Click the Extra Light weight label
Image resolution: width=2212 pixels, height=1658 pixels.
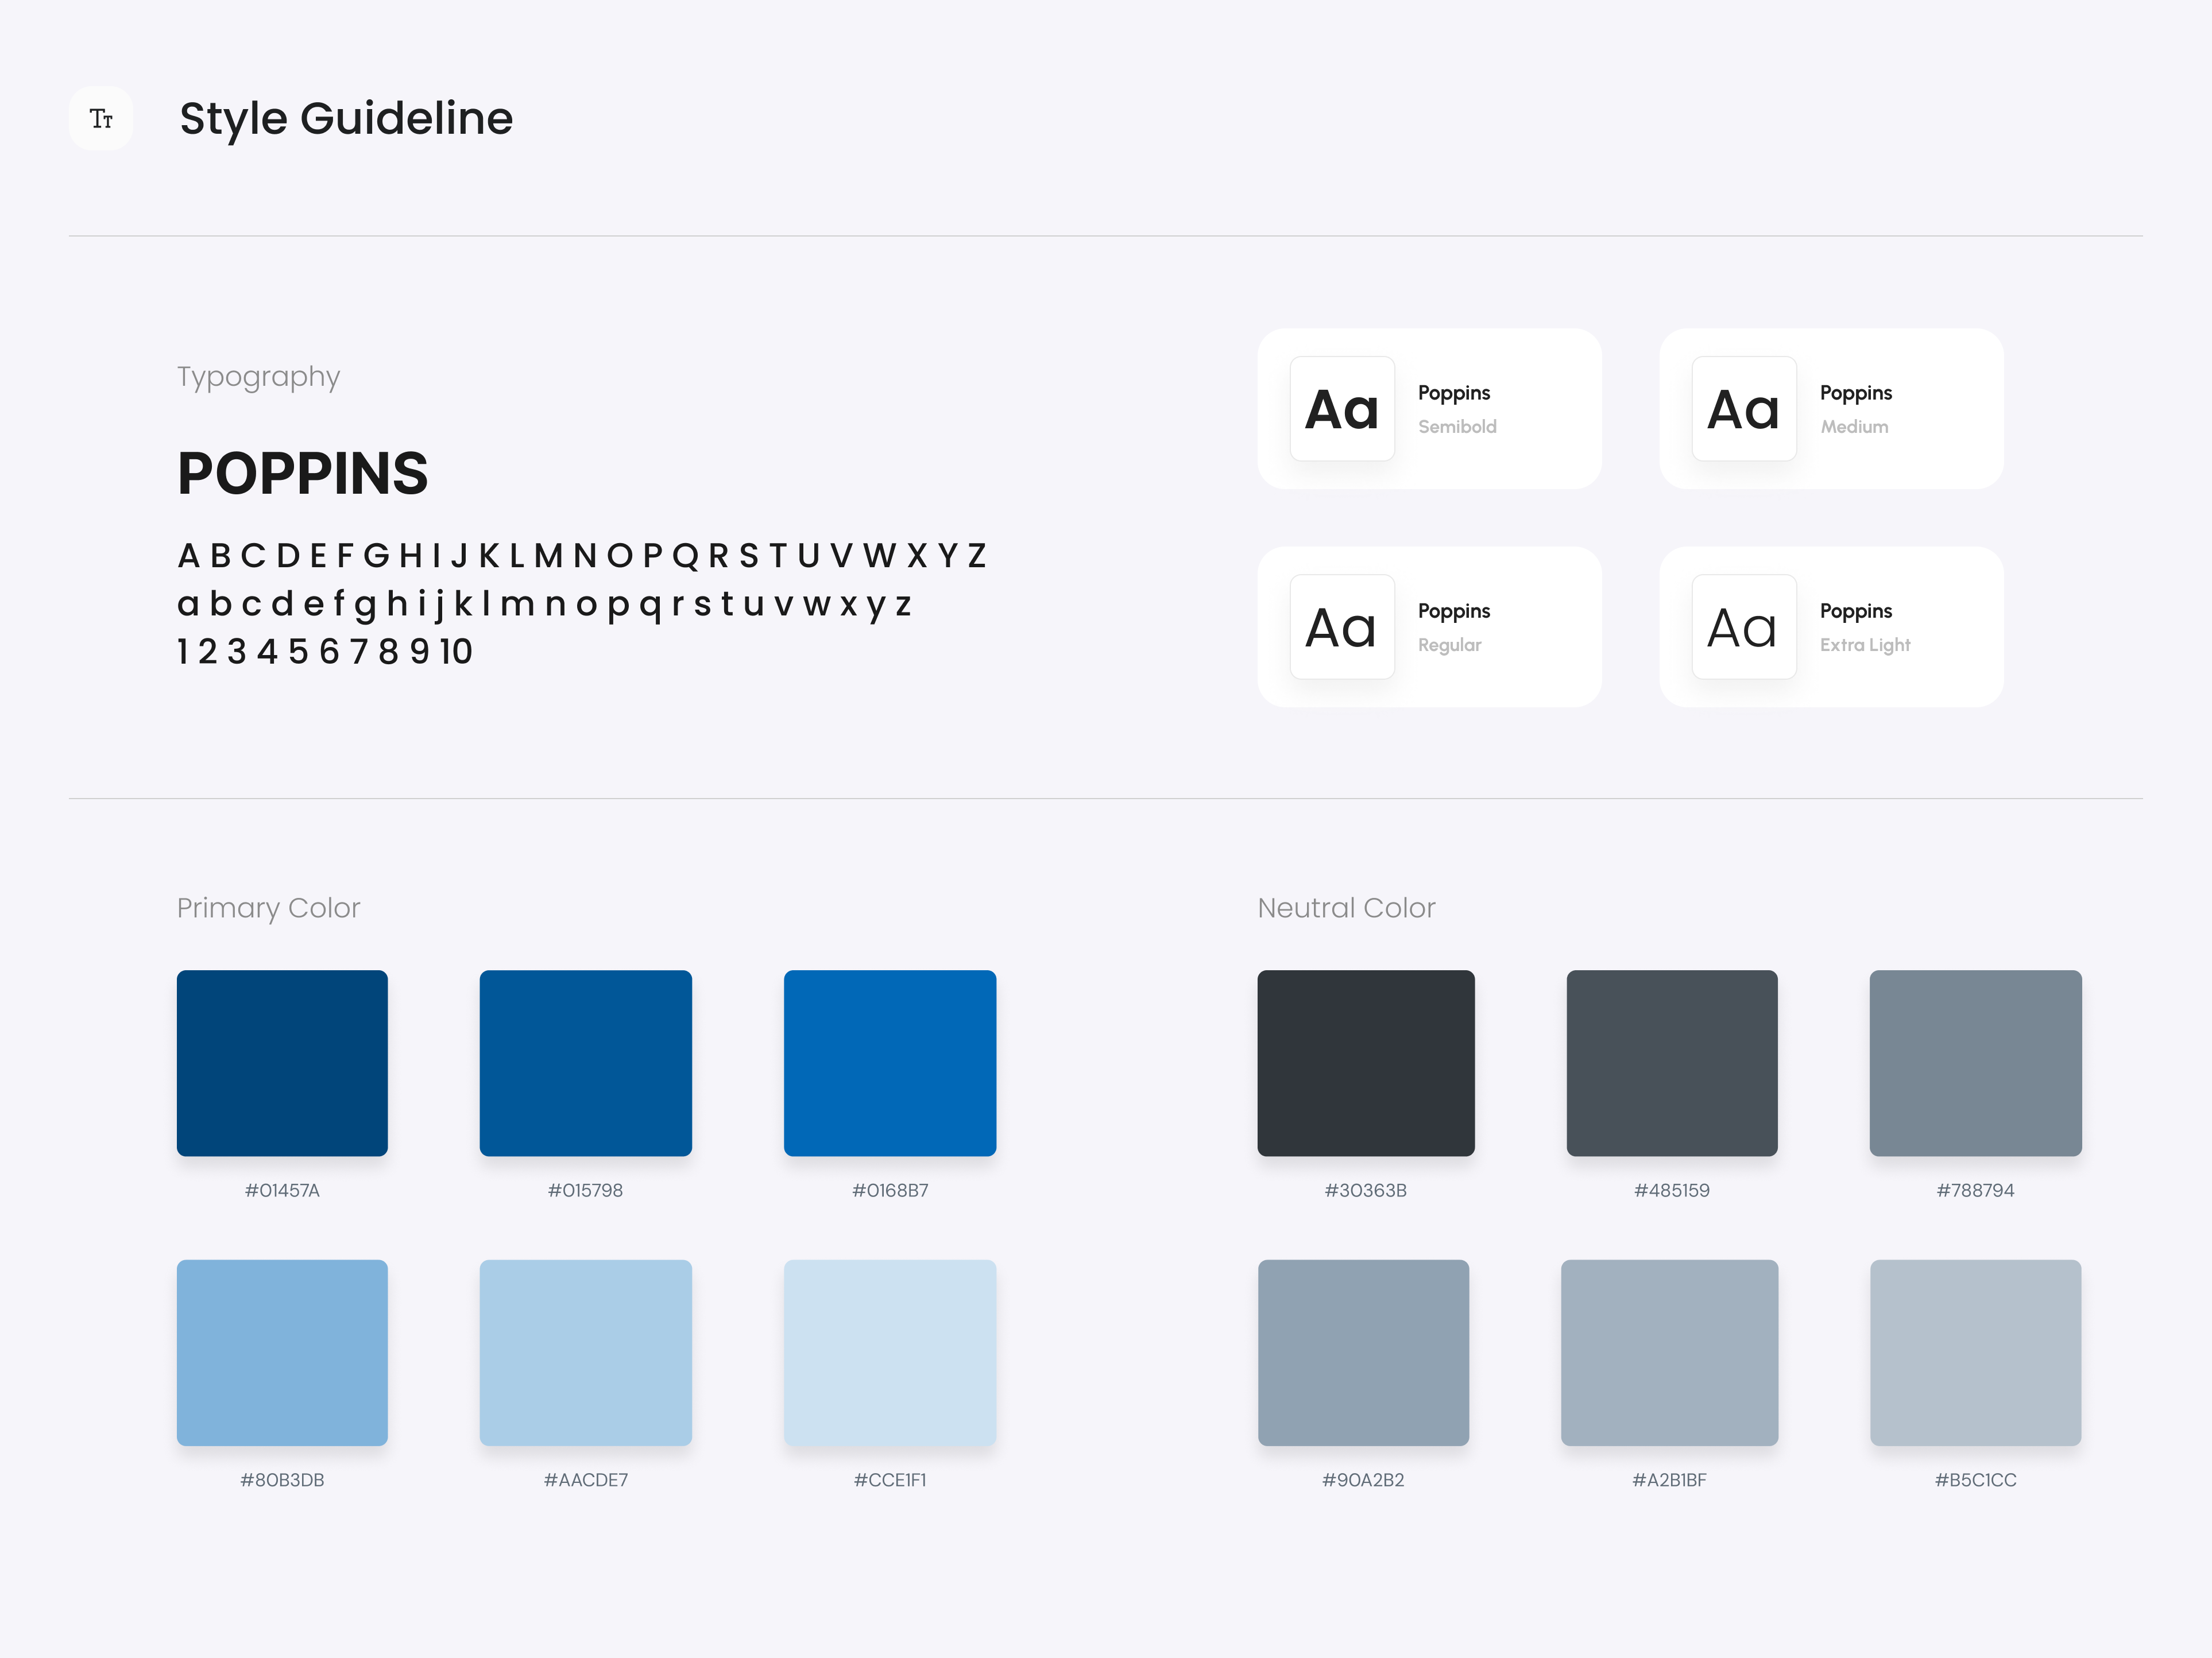click(1865, 645)
